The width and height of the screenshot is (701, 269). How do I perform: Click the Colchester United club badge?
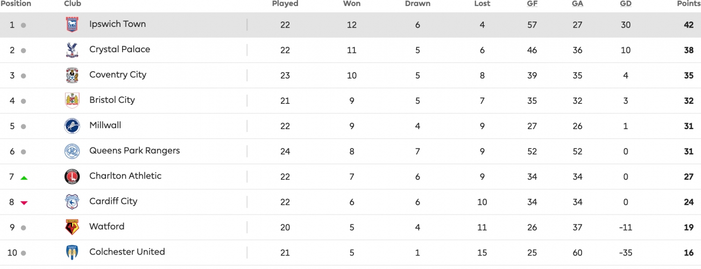pyautogui.click(x=72, y=252)
